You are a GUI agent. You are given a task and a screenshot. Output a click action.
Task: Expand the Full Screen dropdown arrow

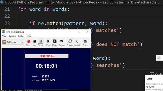click(22, 42)
